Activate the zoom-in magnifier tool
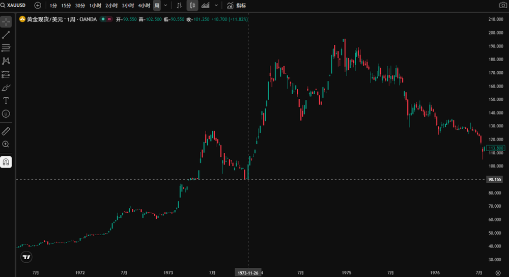 (x=6, y=145)
